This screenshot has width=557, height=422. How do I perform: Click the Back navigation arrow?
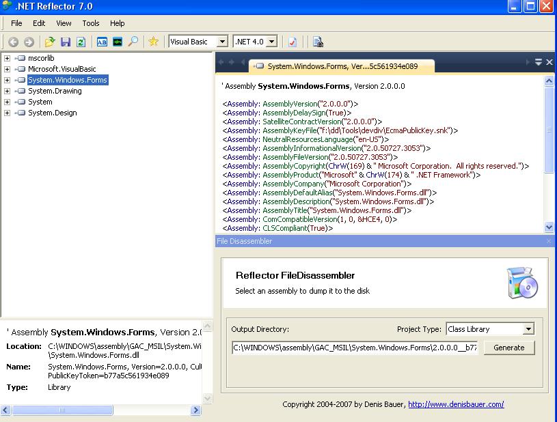tap(14, 42)
